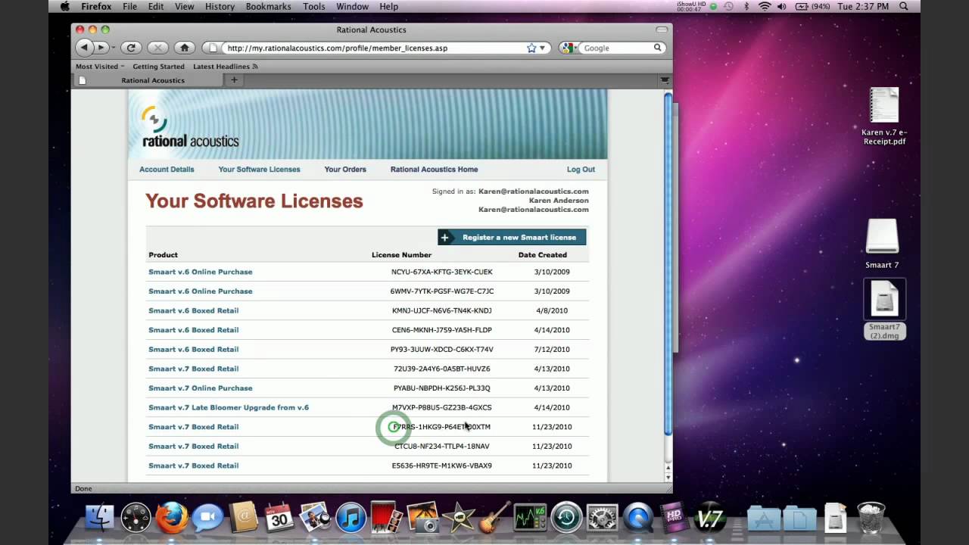
Task: Go back using the browser back arrow
Action: click(x=84, y=48)
